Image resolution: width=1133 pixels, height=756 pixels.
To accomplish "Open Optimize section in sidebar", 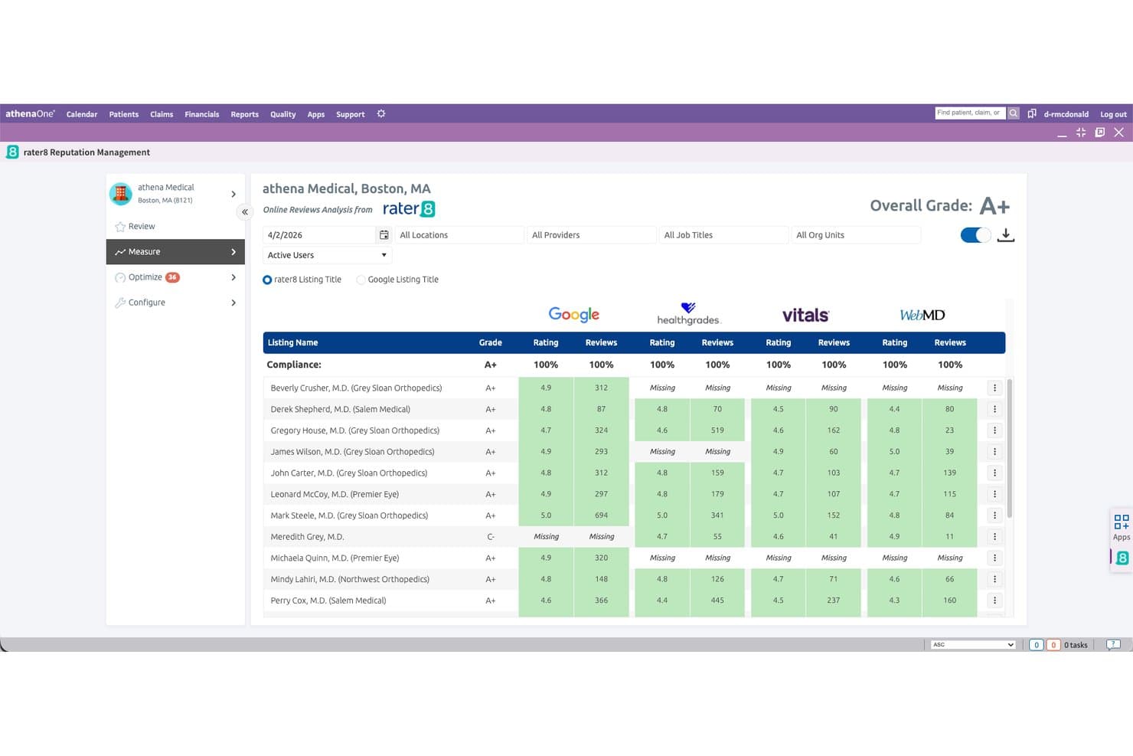I will point(175,277).
